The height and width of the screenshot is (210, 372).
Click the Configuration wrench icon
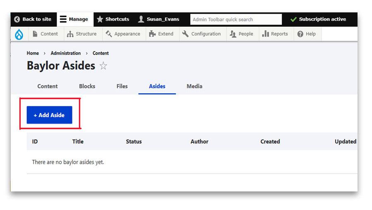point(185,34)
